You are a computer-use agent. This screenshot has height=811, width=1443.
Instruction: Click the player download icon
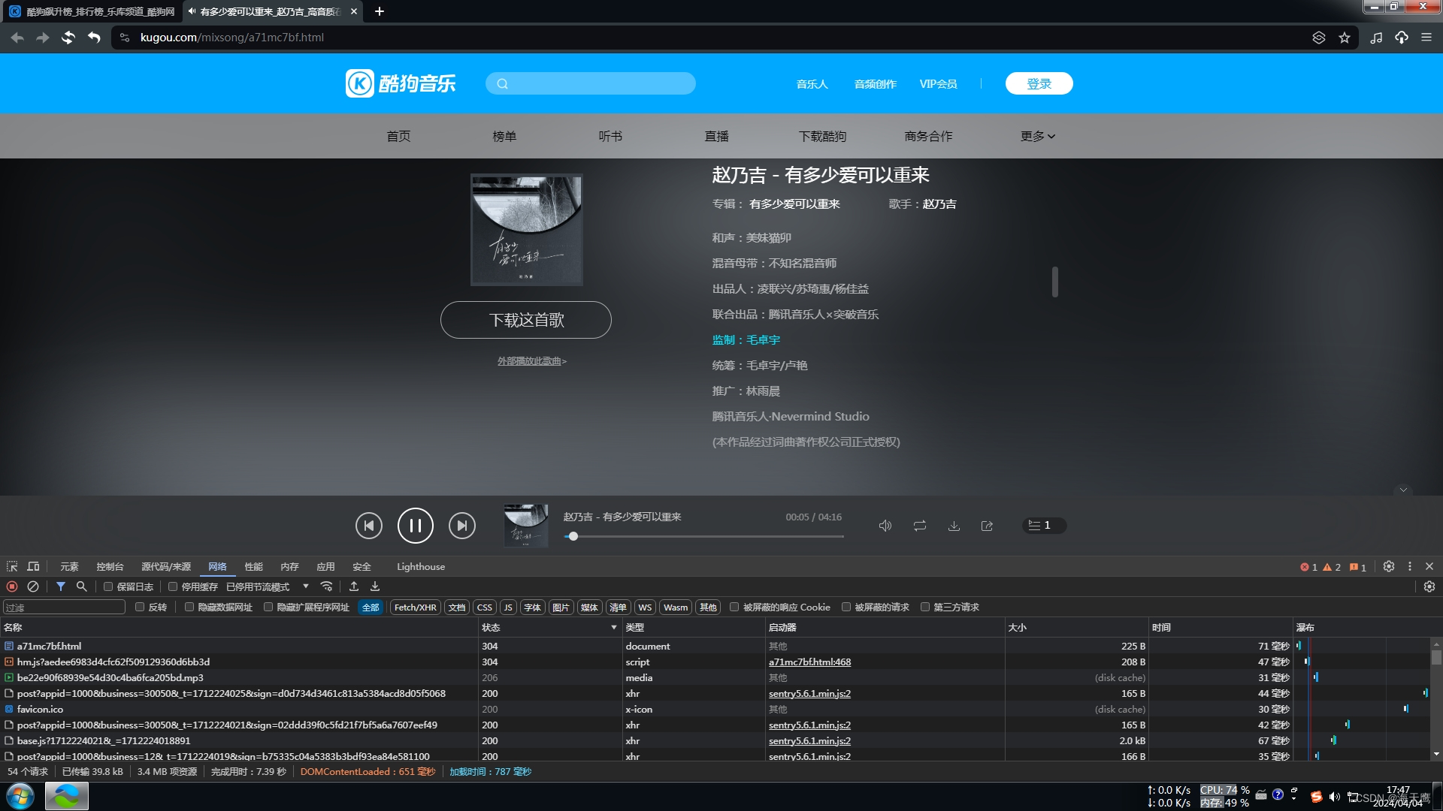954,526
